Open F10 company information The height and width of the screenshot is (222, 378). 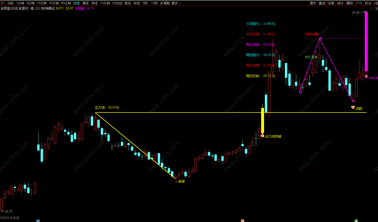click(359, 3)
